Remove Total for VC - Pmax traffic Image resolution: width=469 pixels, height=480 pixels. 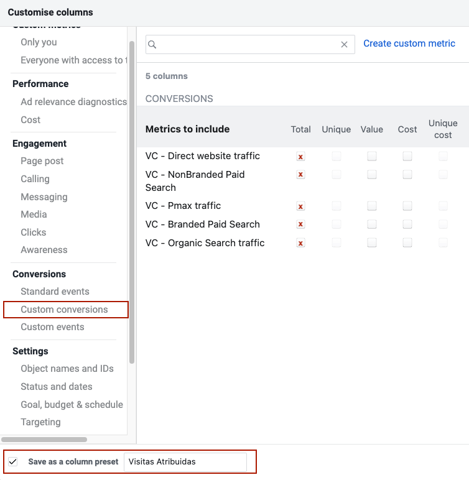point(300,206)
